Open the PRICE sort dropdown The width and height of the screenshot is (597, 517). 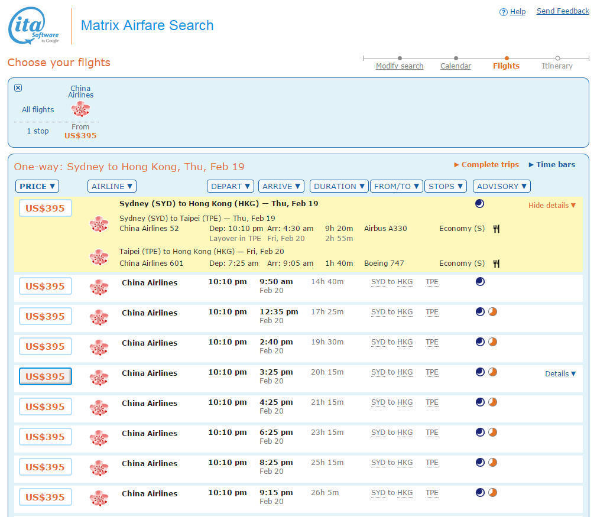[37, 186]
